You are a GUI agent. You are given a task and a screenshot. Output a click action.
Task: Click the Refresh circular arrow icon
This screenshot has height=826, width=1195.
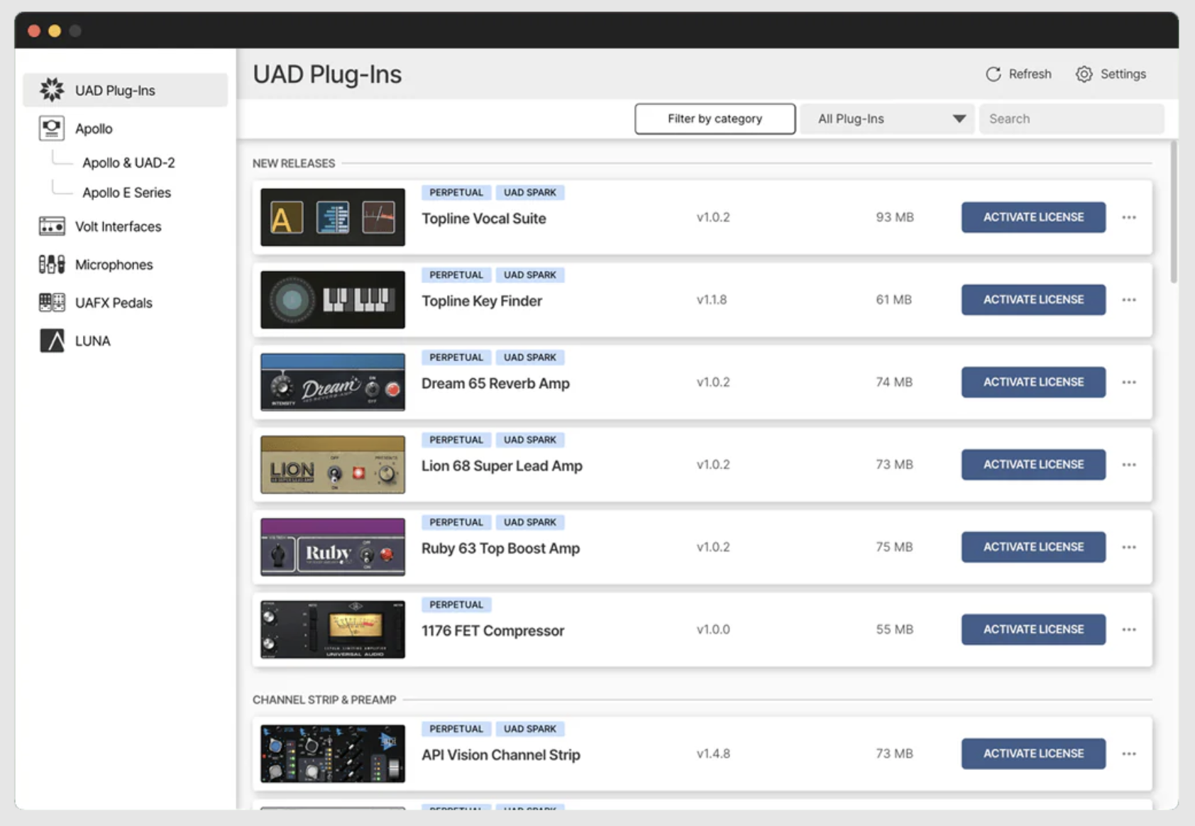pos(993,74)
